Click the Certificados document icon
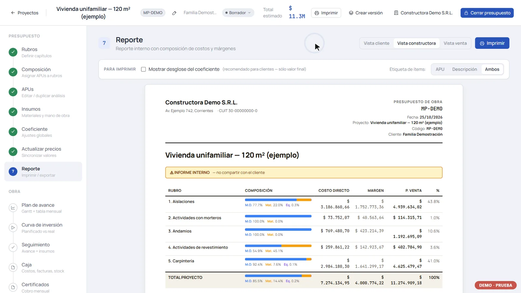Screen dimensions: 521x293 tap(13, 287)
